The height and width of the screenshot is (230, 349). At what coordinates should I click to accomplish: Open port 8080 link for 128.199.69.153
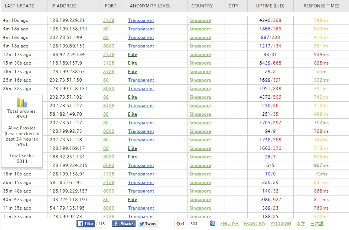point(109,46)
